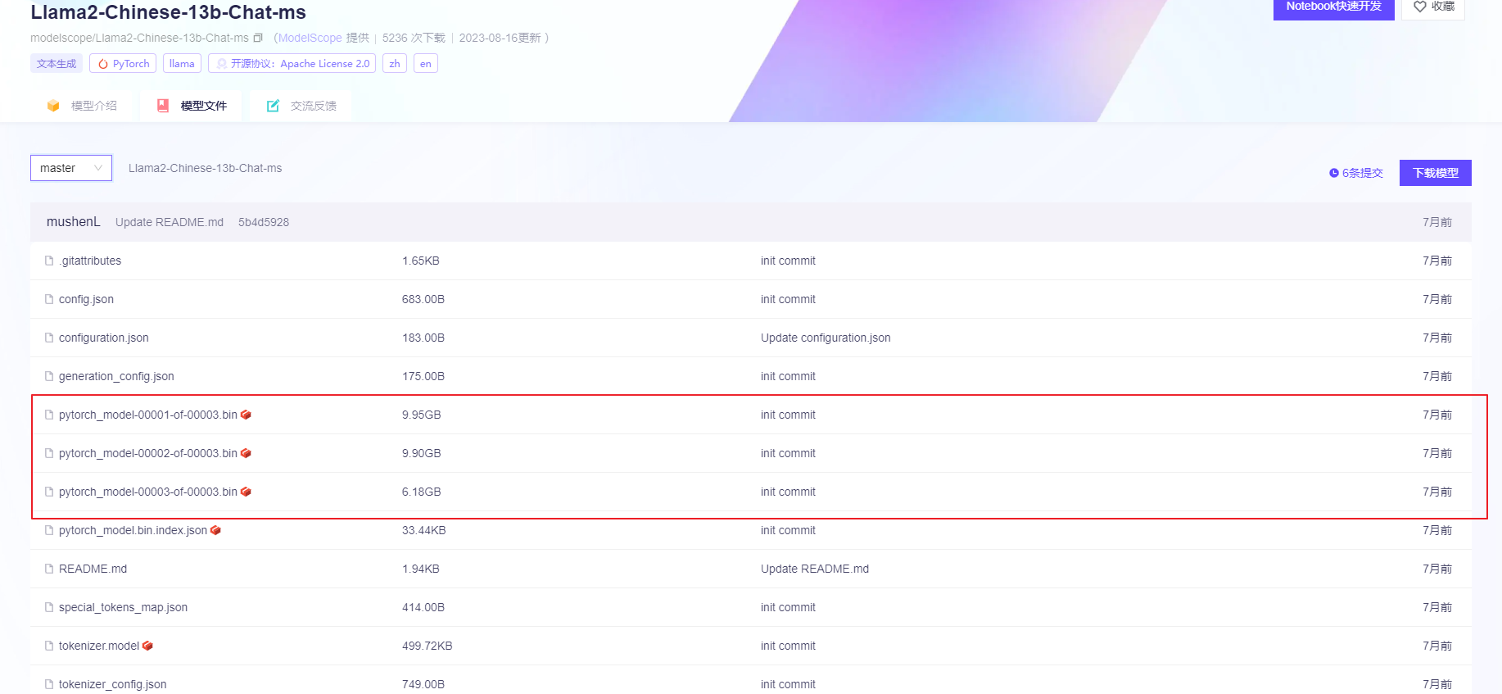The width and height of the screenshot is (1502, 694).
Task: Click the 9.95GB file size
Action: point(422,415)
